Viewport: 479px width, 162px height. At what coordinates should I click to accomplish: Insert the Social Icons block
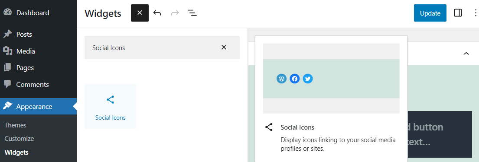[x=110, y=107]
